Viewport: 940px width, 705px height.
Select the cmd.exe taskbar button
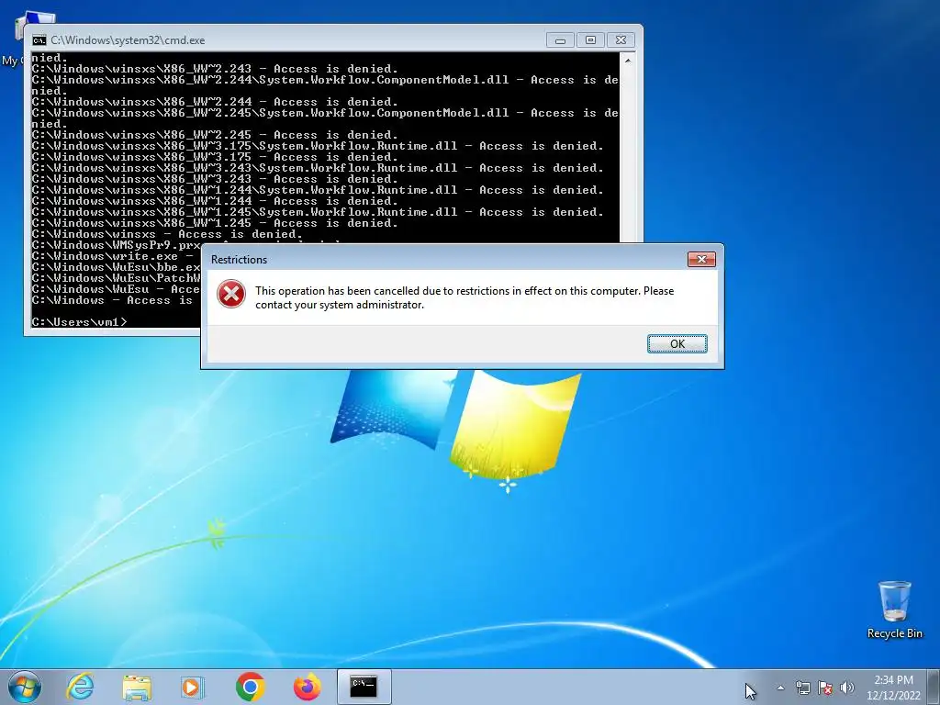click(x=364, y=687)
